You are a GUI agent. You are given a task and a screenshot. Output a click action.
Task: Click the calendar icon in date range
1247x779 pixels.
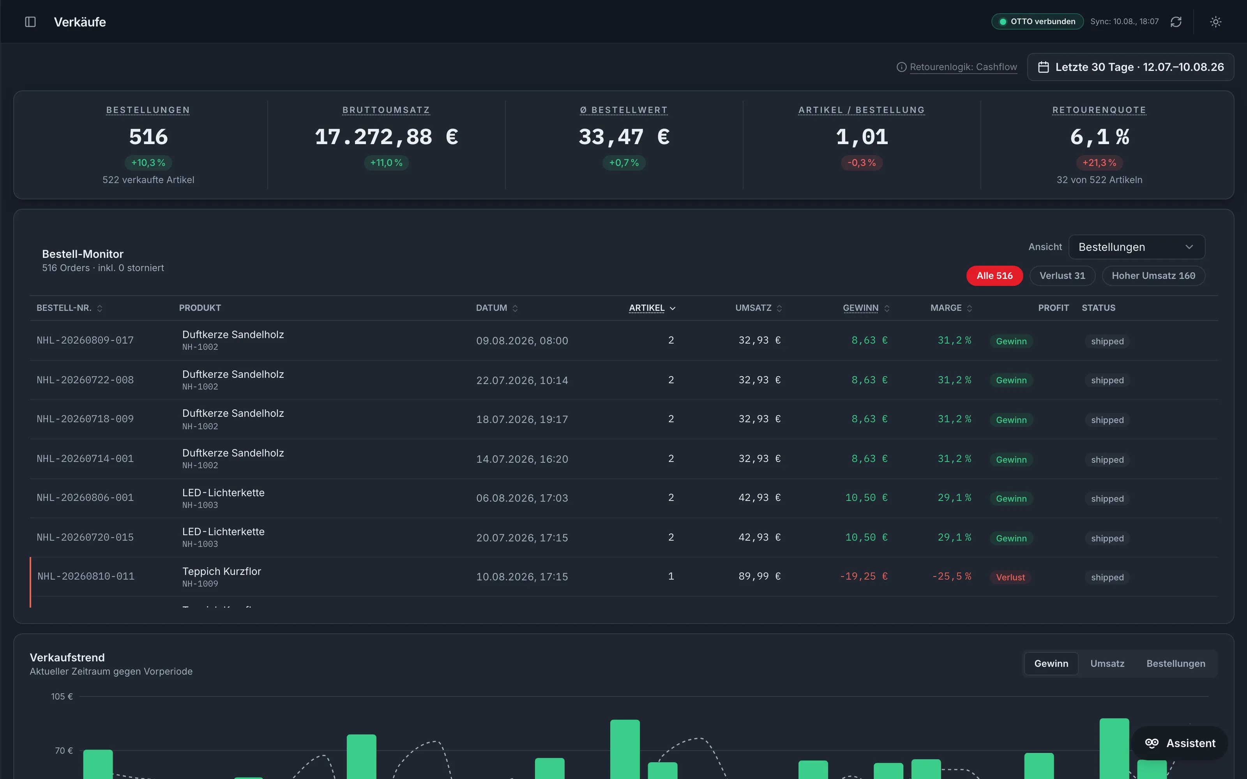[x=1044, y=67]
